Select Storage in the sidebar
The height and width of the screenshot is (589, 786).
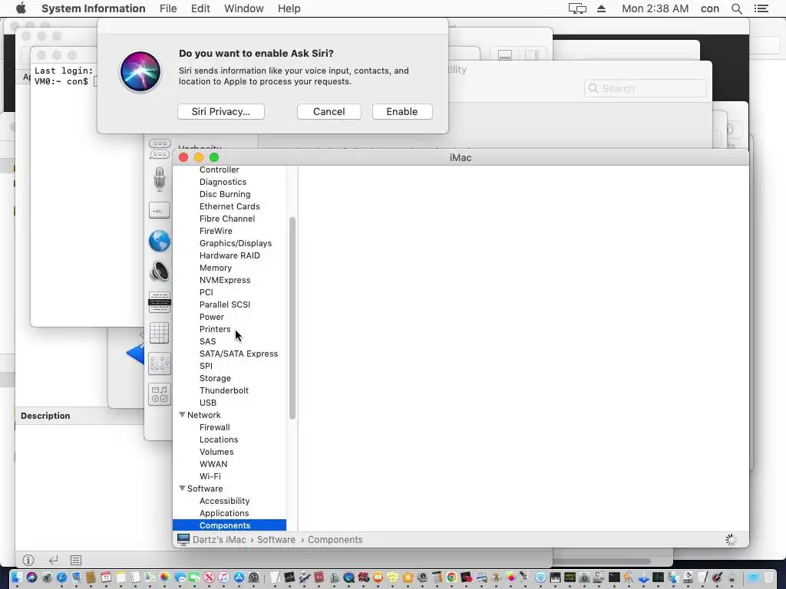(215, 378)
